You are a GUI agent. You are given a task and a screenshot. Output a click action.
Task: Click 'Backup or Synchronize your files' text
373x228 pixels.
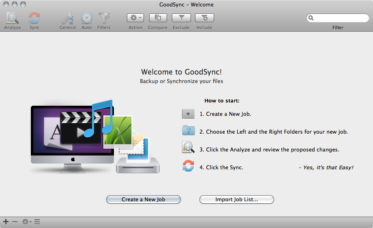pos(181,81)
